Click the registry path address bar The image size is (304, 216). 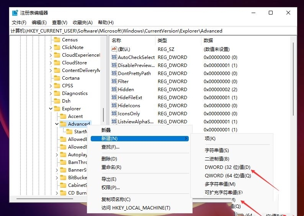pos(153,31)
